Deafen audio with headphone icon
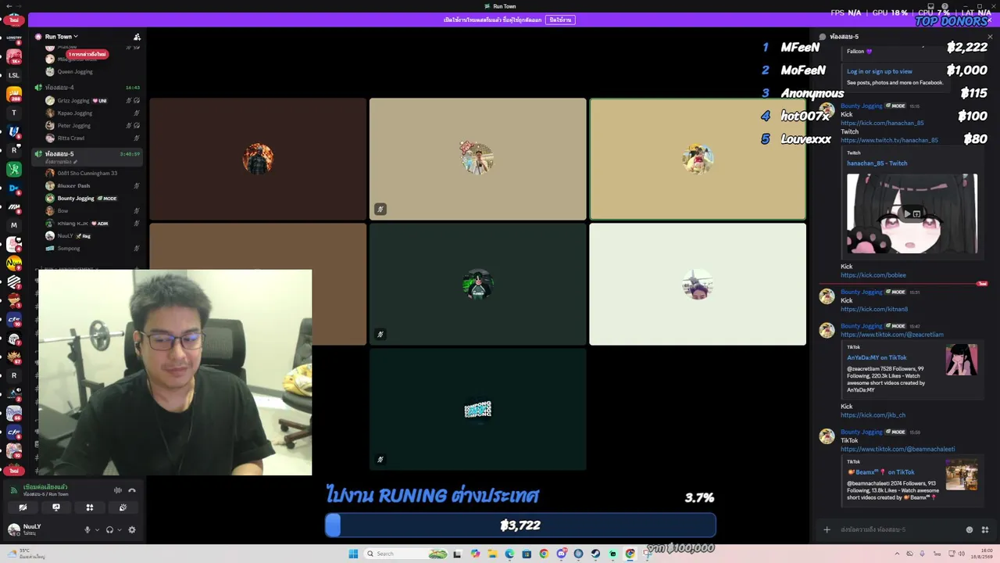This screenshot has height=563, width=1000. [109, 529]
